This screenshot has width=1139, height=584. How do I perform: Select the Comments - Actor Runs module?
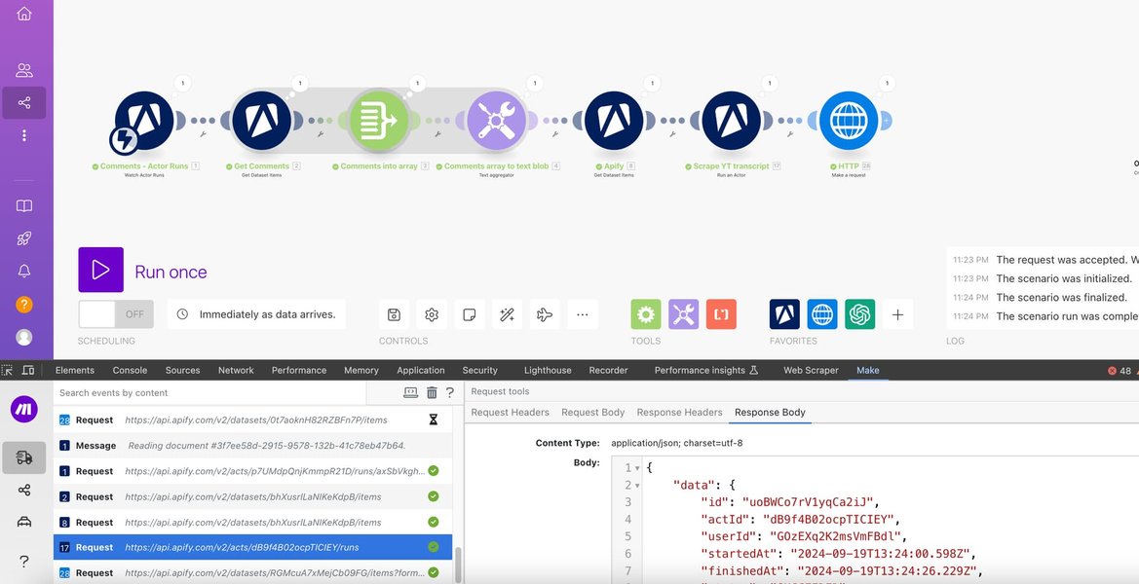(144, 121)
